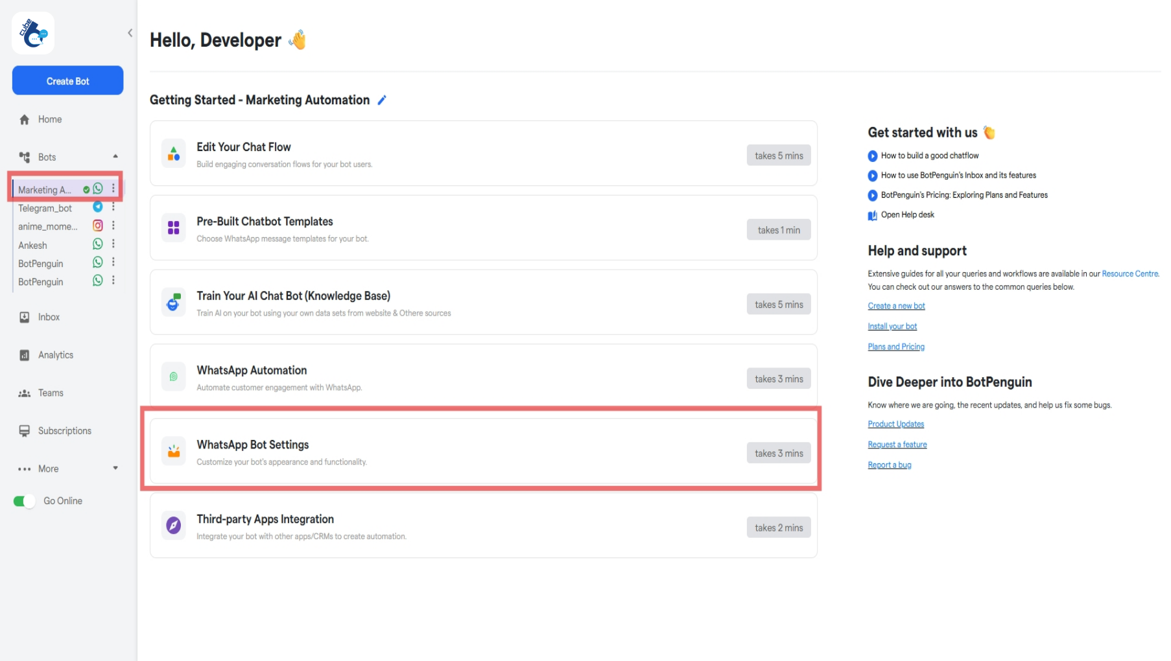Click the Install your bot link
The height and width of the screenshot is (661, 1171).
(x=892, y=327)
